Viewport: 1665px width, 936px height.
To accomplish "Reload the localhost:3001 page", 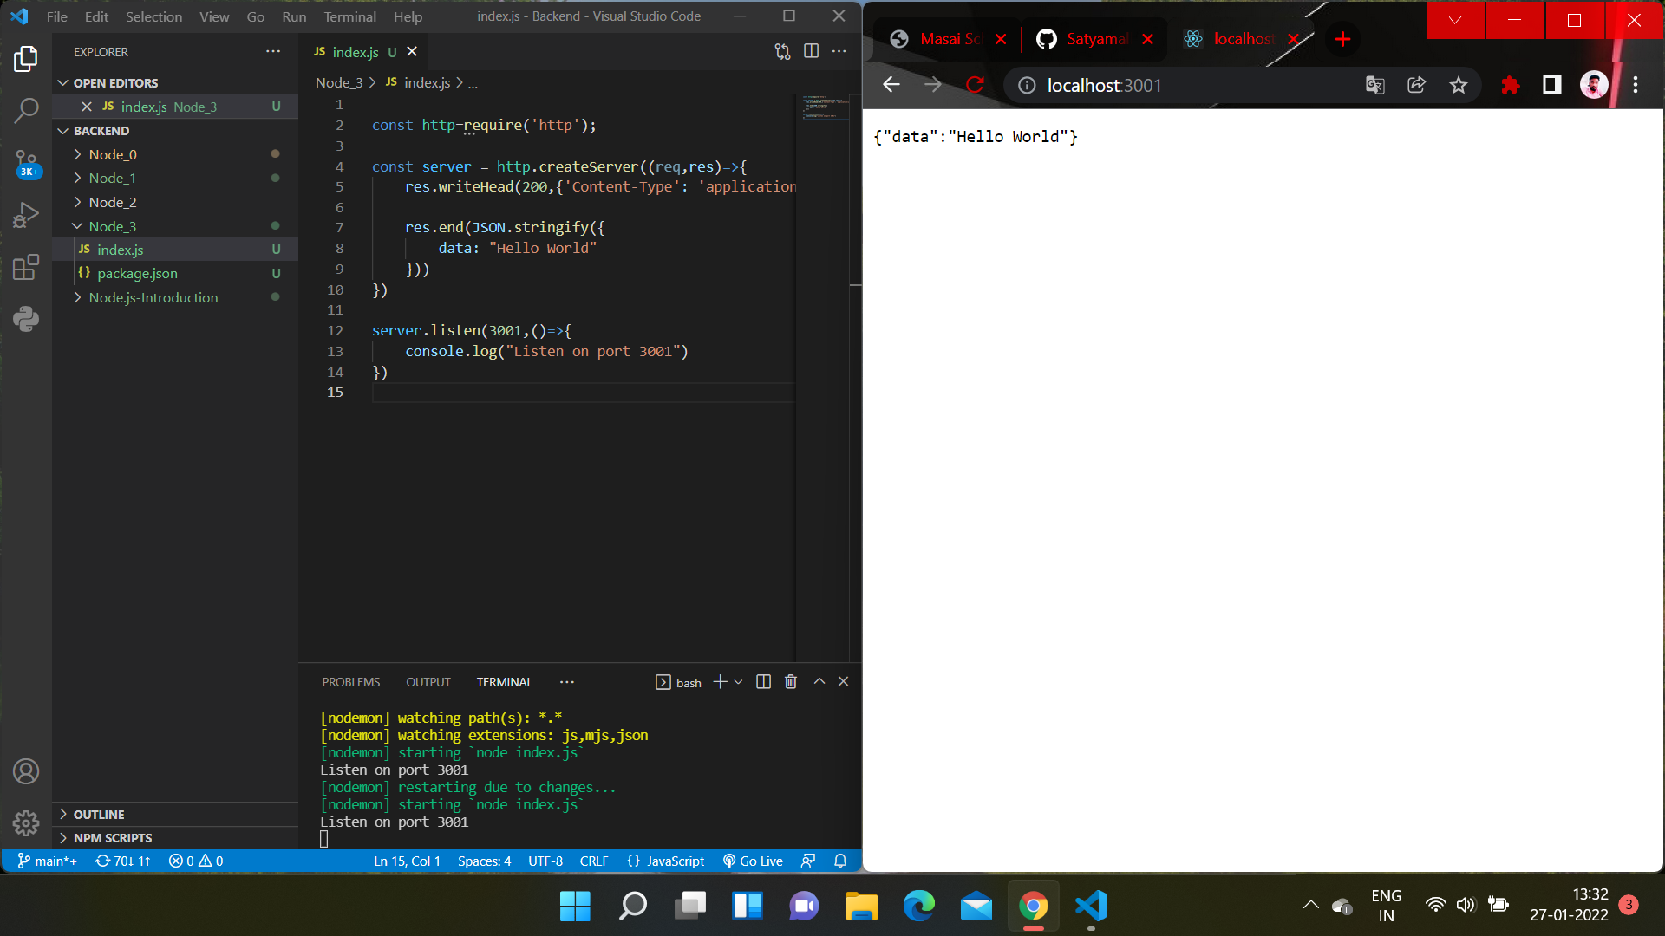I will click(976, 85).
